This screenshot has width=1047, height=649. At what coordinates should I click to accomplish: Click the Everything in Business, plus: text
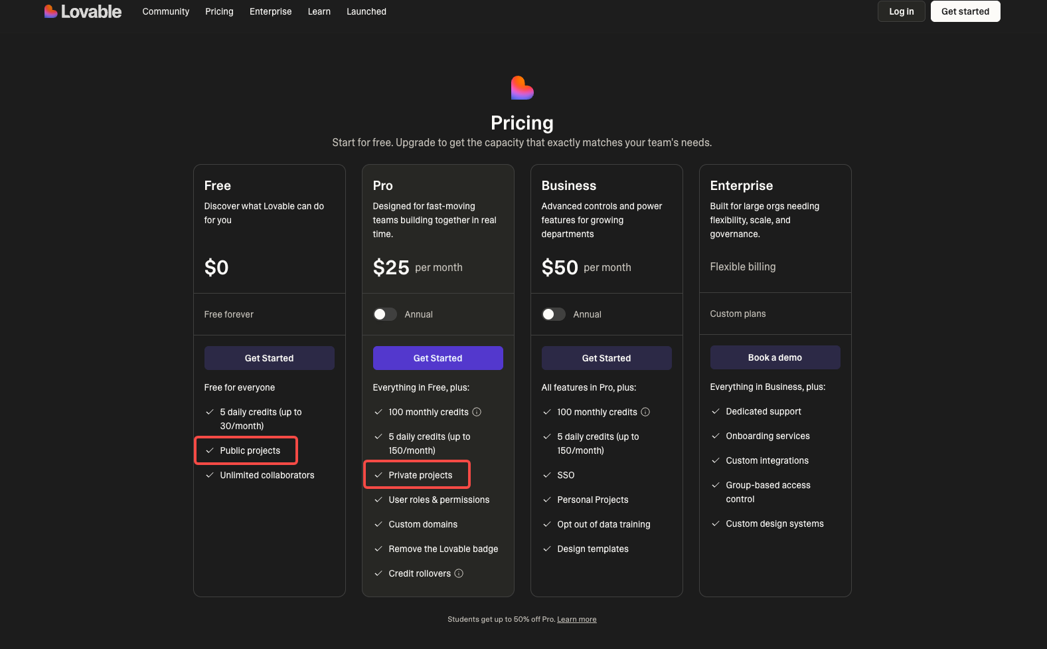point(768,387)
